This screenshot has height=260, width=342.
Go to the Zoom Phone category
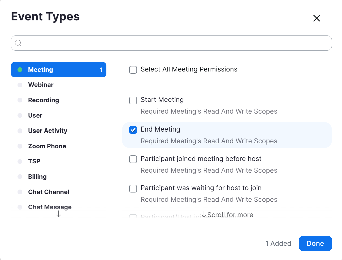coord(47,146)
